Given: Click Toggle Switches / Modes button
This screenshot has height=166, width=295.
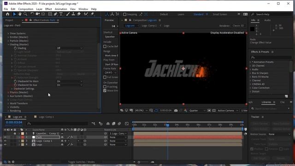Looking at the screenshot, I should 81,162.
